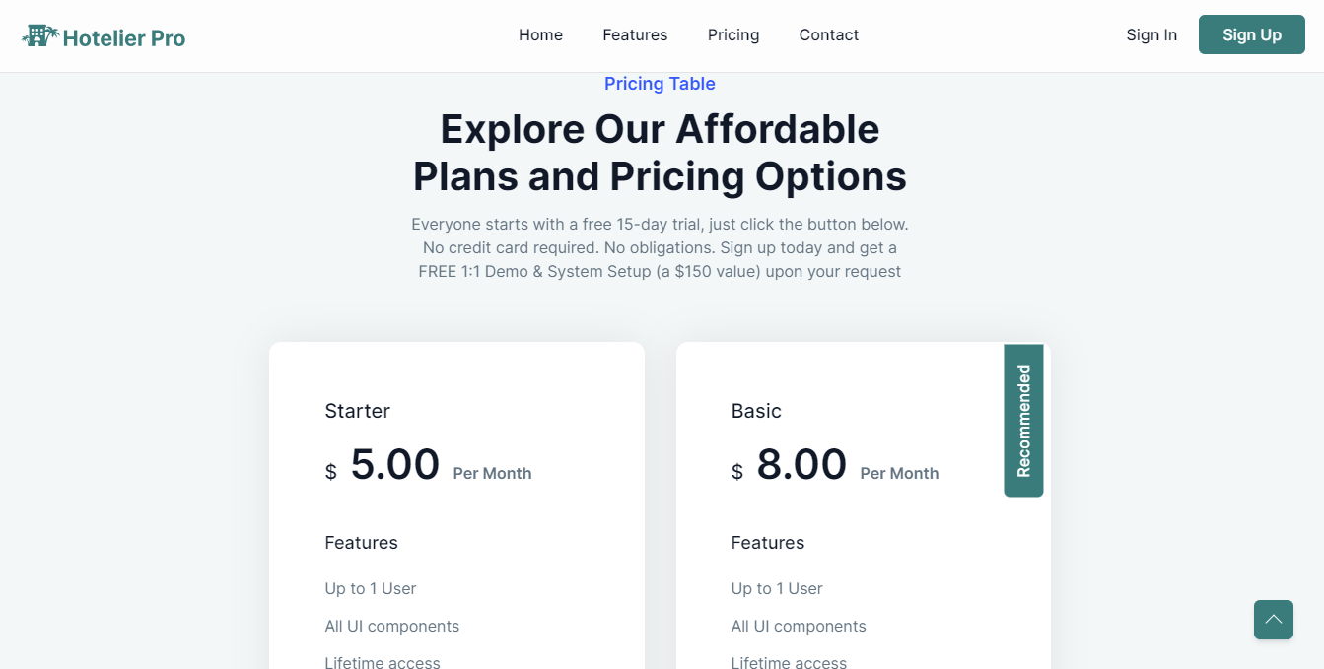Click the Hotelier Pro hotel logo icon

point(40,36)
